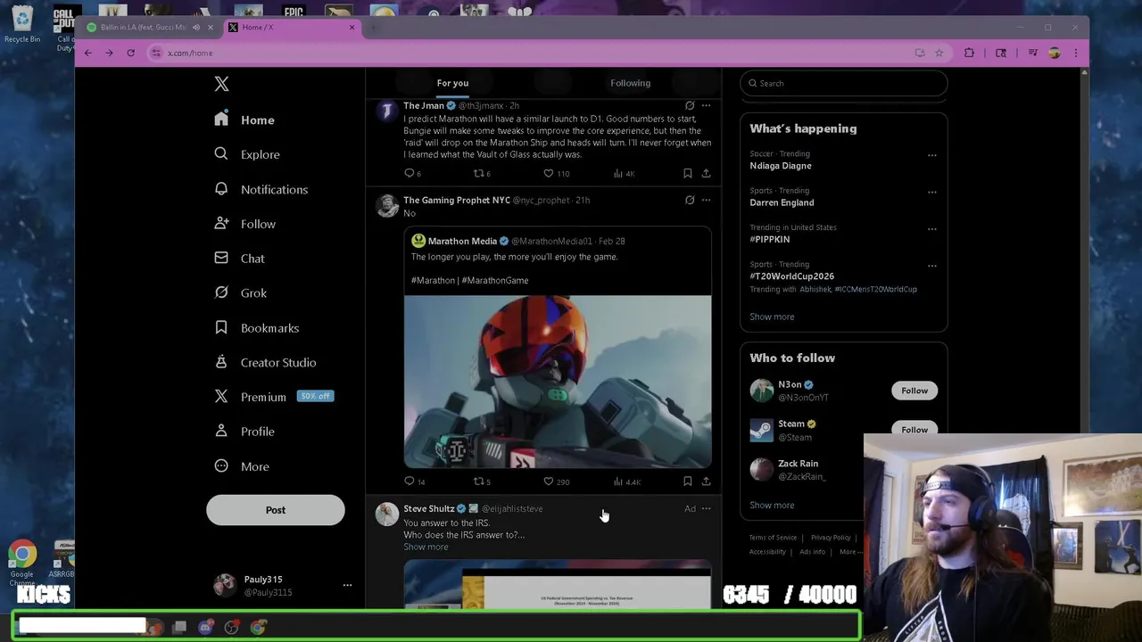Image resolution: width=1142 pixels, height=642 pixels.
Task: Share The Gaming Prophet NYC post
Action: (x=706, y=481)
